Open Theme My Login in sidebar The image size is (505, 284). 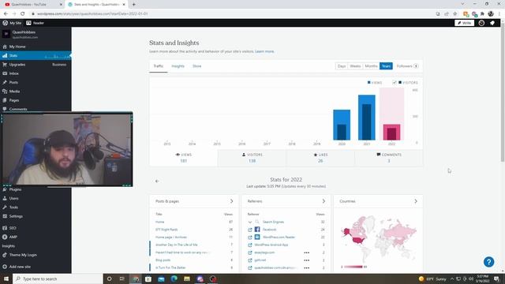pyautogui.click(x=36, y=255)
